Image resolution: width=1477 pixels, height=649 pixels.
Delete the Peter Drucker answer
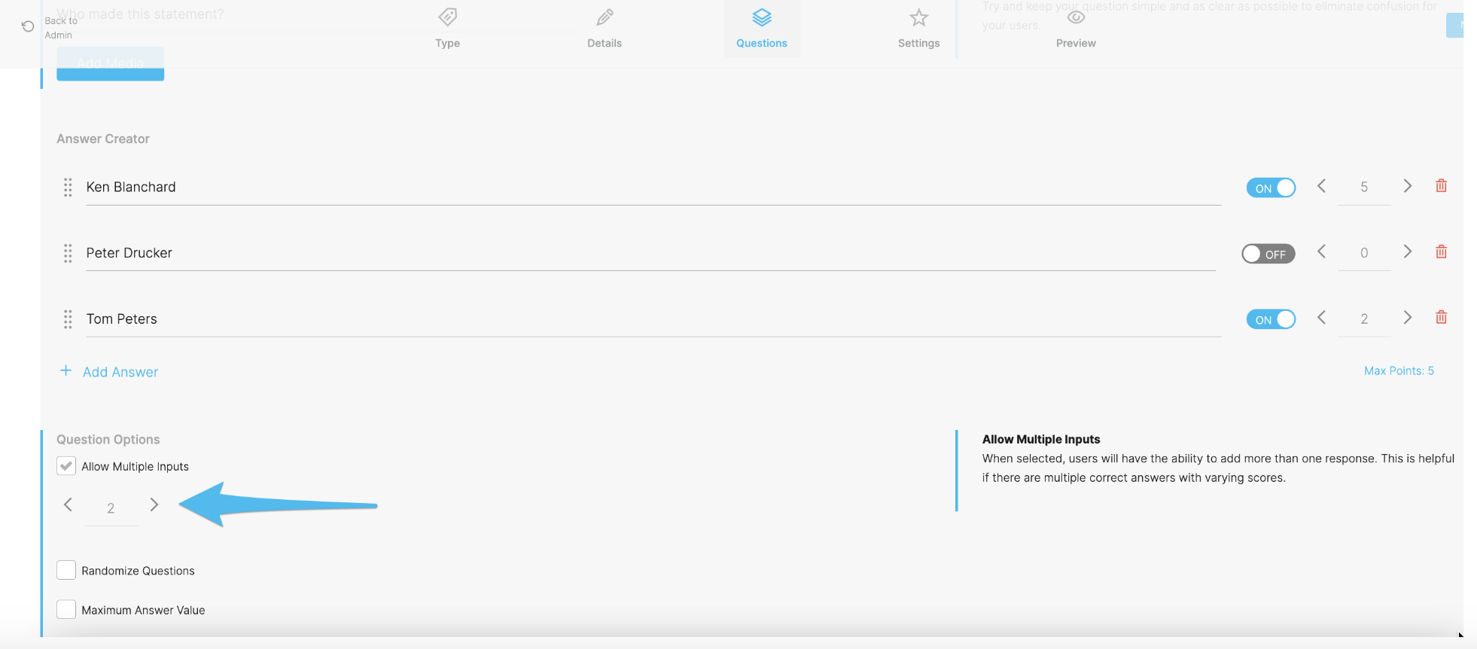pos(1441,251)
